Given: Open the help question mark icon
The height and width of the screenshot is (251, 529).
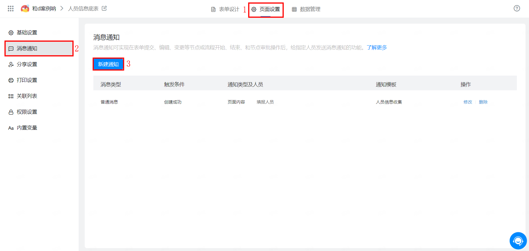Looking at the screenshot, I should [x=517, y=8].
